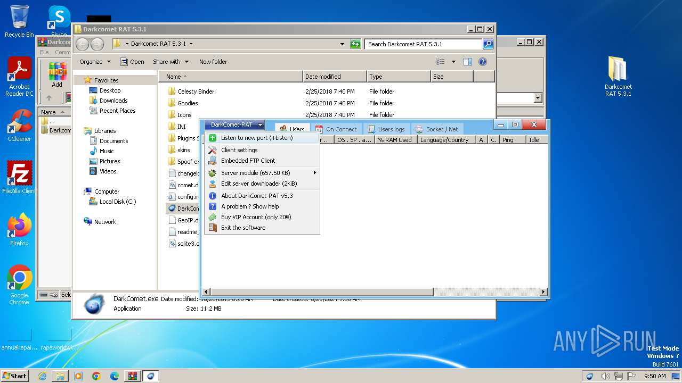Open Firefox desktop icon

pos(19,230)
